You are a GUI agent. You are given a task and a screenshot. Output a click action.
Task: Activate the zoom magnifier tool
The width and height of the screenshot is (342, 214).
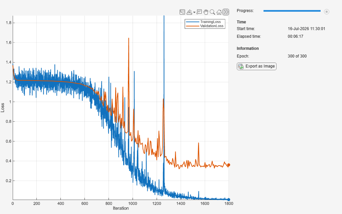click(x=212, y=12)
